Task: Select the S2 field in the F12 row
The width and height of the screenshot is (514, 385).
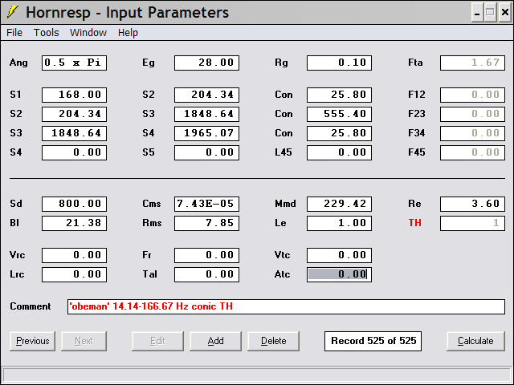Action: (x=207, y=95)
